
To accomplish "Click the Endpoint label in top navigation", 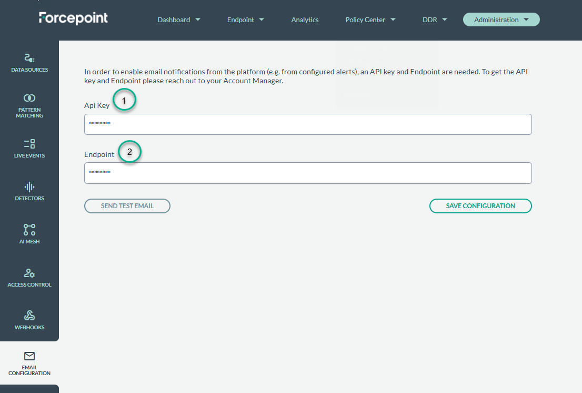I will (x=240, y=19).
